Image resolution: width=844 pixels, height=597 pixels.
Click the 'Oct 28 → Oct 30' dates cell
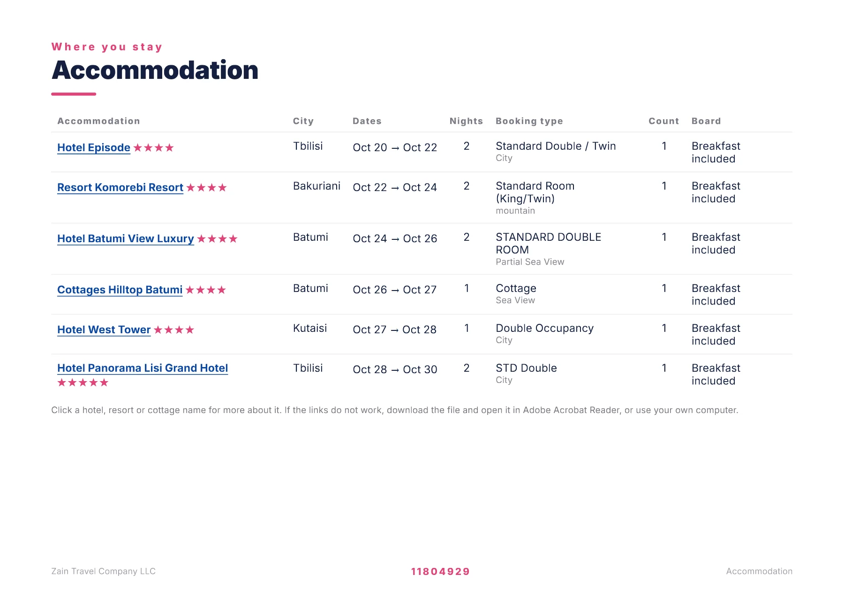(x=395, y=369)
